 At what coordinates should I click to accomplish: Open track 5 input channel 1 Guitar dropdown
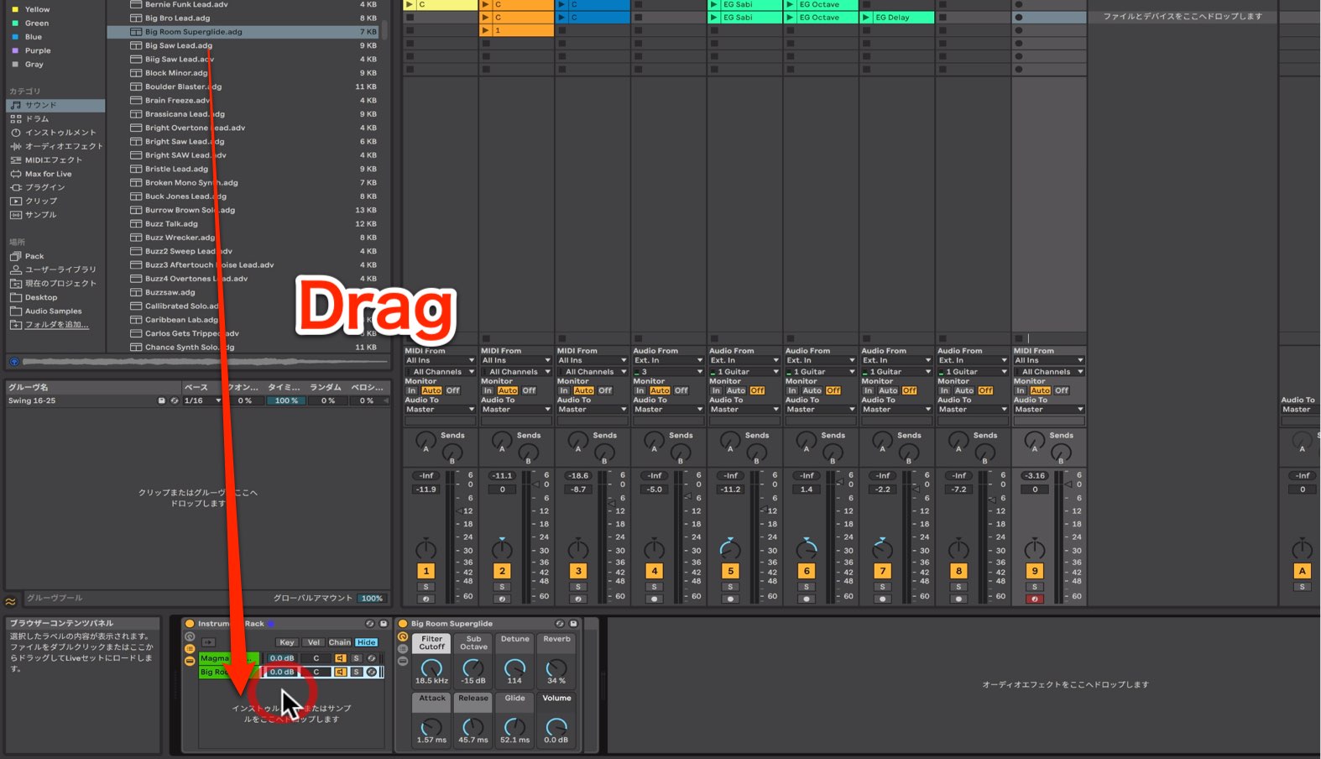pos(744,371)
